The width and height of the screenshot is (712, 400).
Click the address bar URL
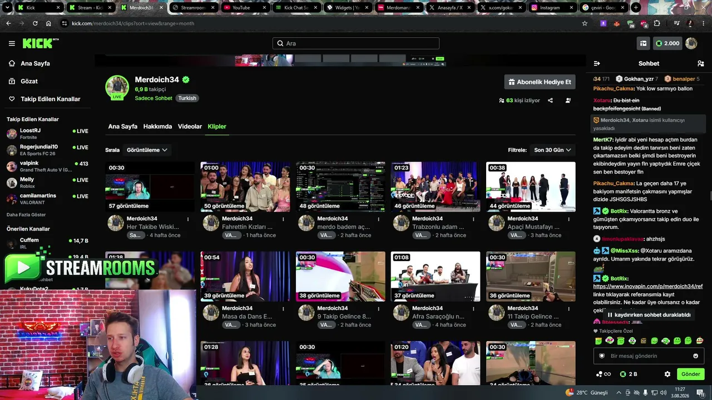(x=133, y=23)
